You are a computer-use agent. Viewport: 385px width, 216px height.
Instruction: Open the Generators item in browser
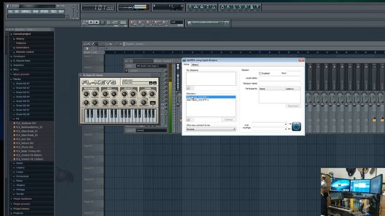coord(22,47)
